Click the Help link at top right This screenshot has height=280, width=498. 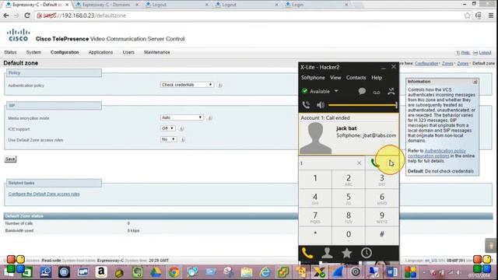tap(465, 53)
